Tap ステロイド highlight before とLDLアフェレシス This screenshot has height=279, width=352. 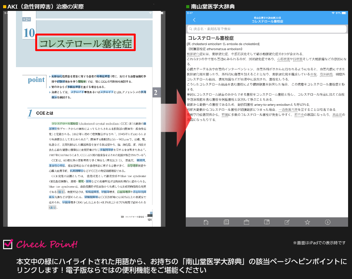107,92
